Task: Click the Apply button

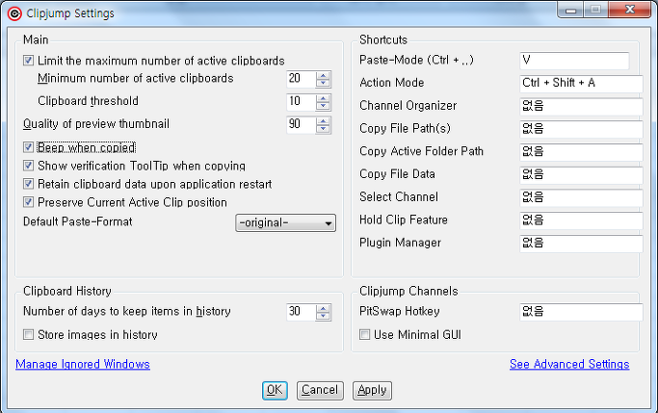Action: 372,390
